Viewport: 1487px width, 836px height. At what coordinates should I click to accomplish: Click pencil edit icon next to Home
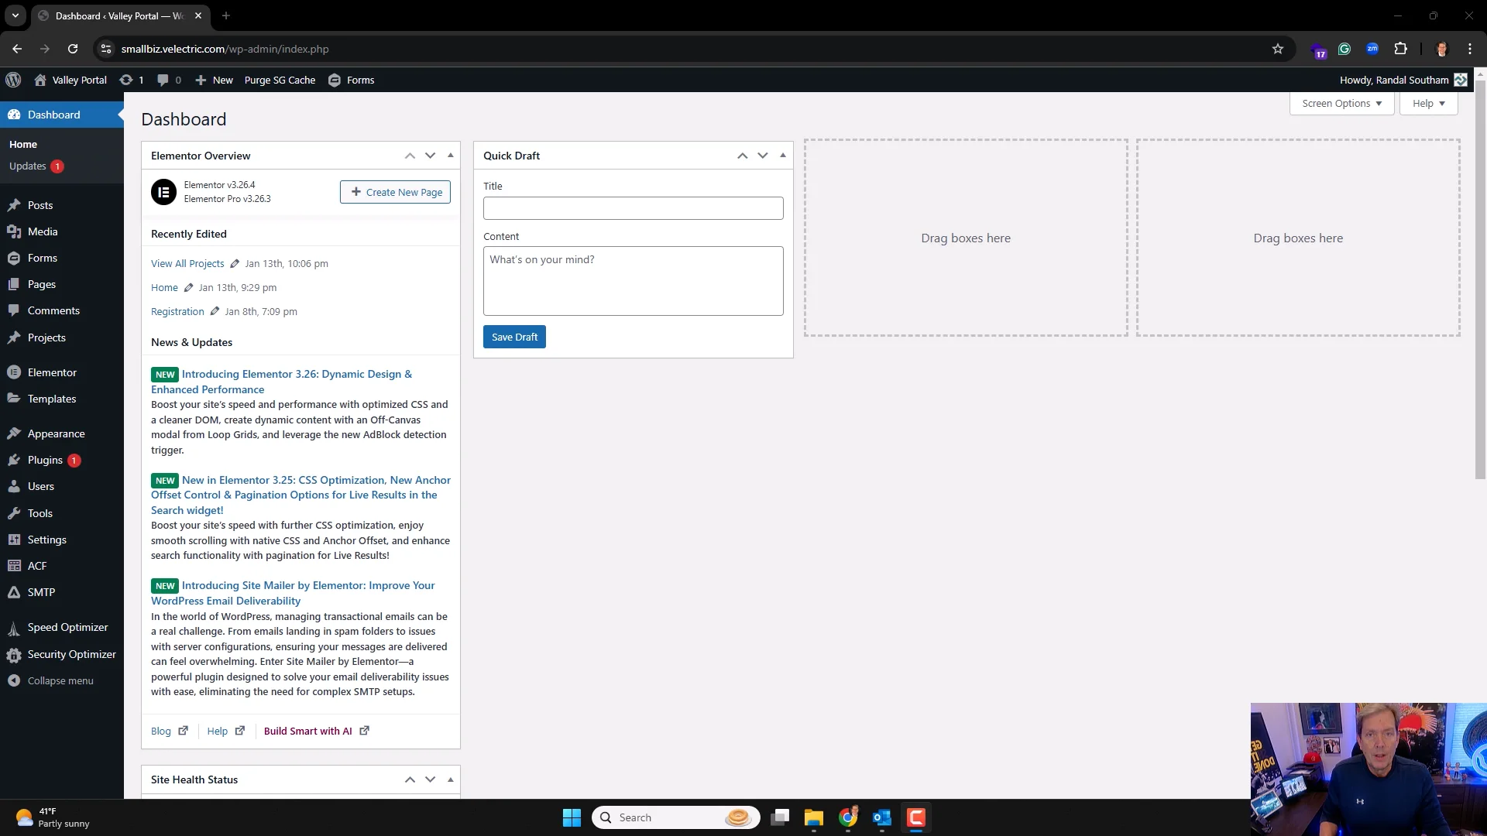[188, 287]
